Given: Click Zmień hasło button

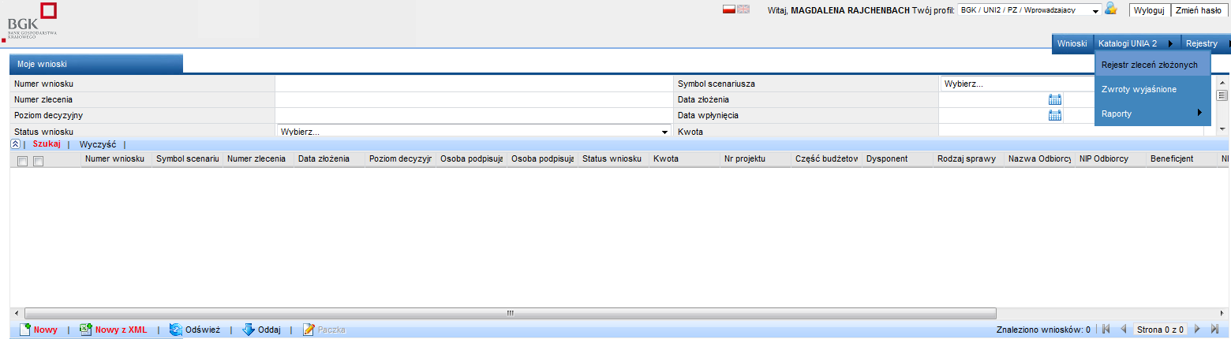Looking at the screenshot, I should click(1198, 10).
